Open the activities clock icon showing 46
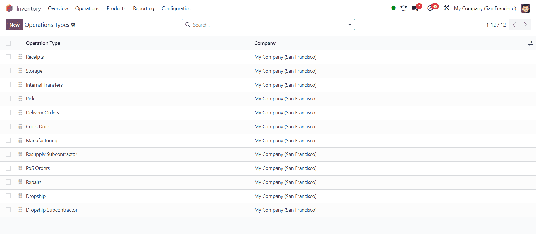The width and height of the screenshot is (536, 234). pyautogui.click(x=430, y=8)
